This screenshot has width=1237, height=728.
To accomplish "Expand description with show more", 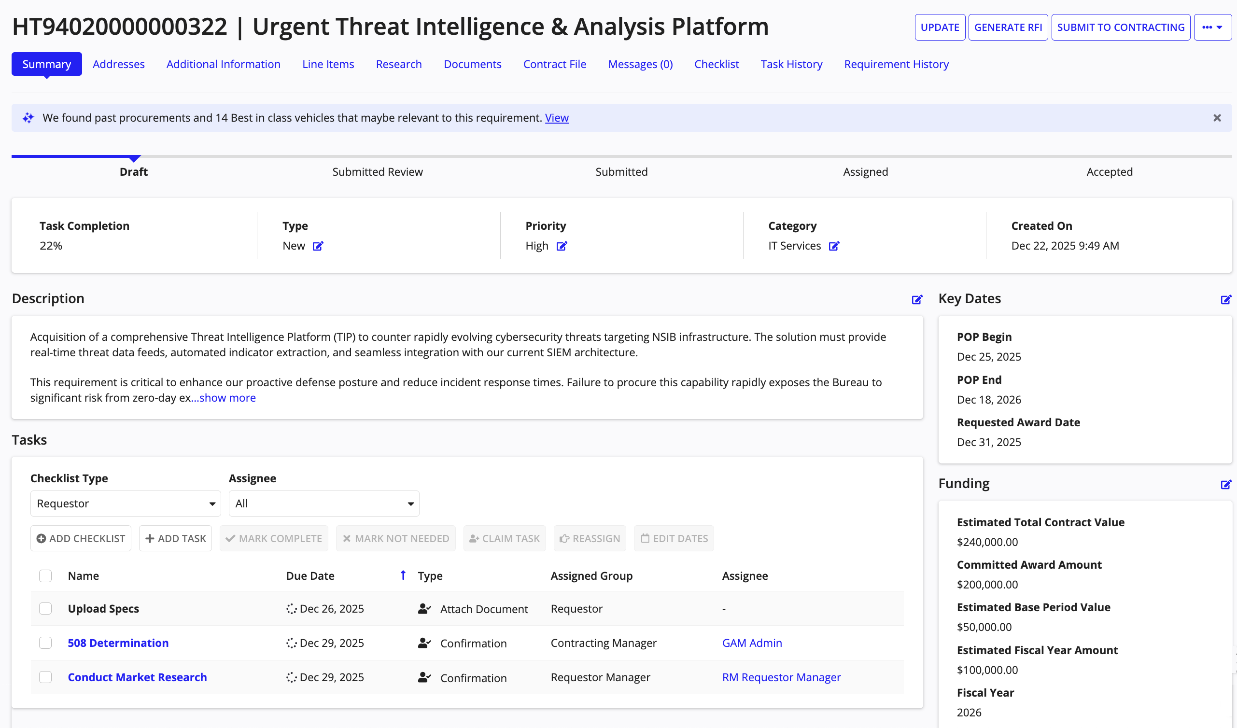I will [x=227, y=398].
